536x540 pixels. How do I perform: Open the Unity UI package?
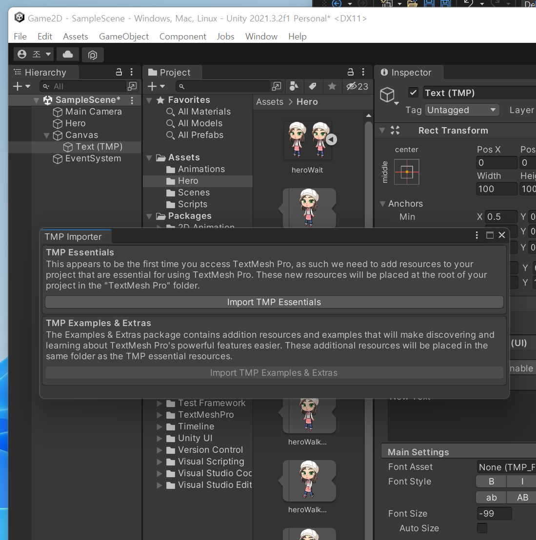(195, 438)
